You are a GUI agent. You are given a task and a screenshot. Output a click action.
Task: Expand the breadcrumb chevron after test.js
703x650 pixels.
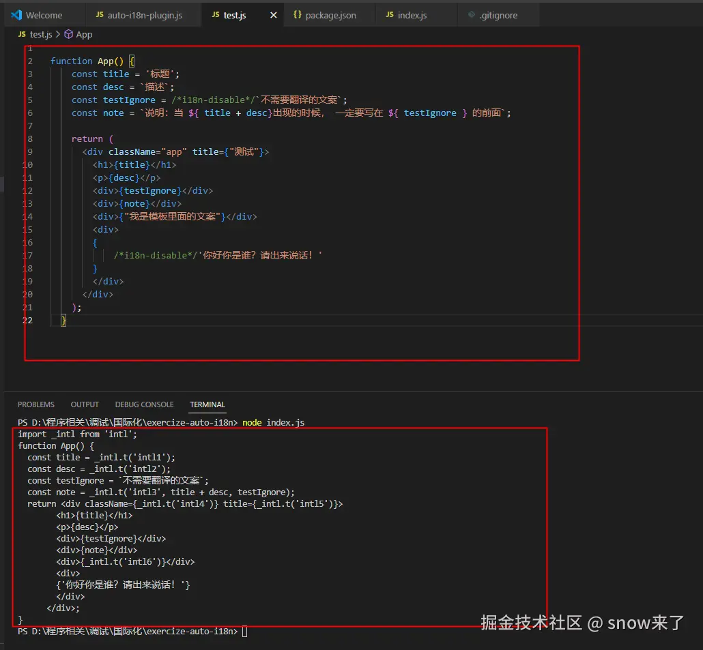point(58,35)
